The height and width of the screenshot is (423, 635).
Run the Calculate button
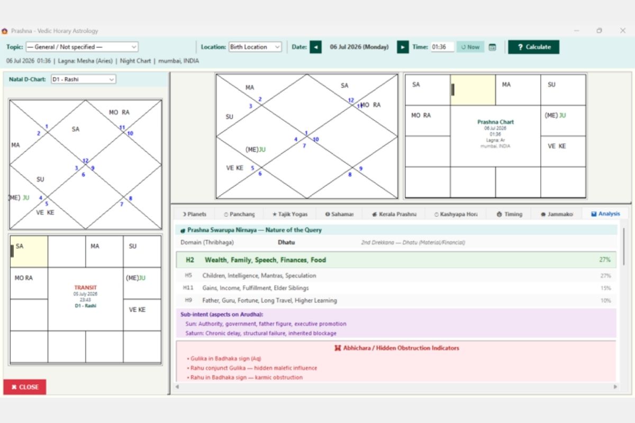[533, 47]
